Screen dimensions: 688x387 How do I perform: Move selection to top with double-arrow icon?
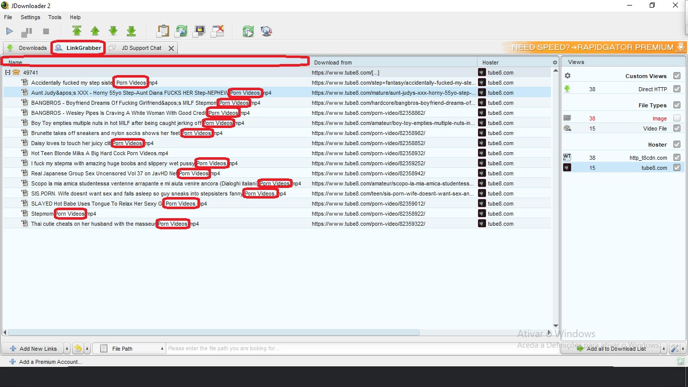[77, 31]
